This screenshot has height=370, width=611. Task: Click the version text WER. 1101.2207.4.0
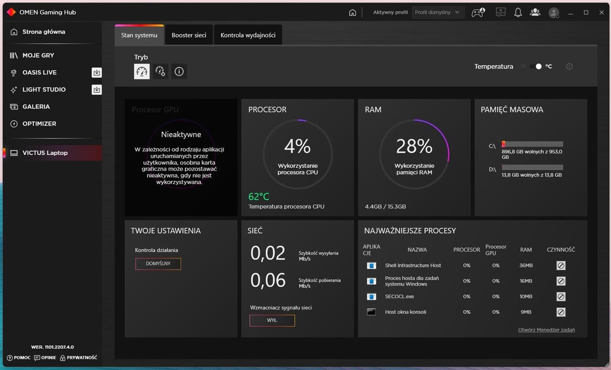[52, 347]
